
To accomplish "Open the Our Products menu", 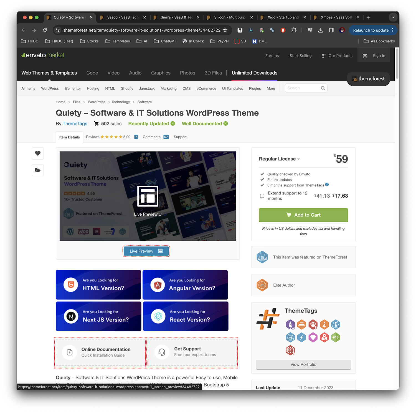I will tap(337, 56).
